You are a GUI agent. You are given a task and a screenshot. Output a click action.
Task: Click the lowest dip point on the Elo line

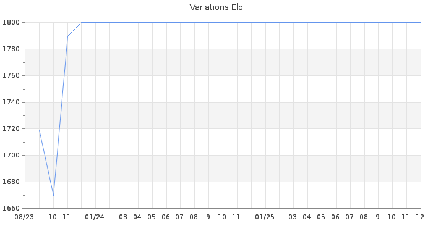tap(53, 195)
